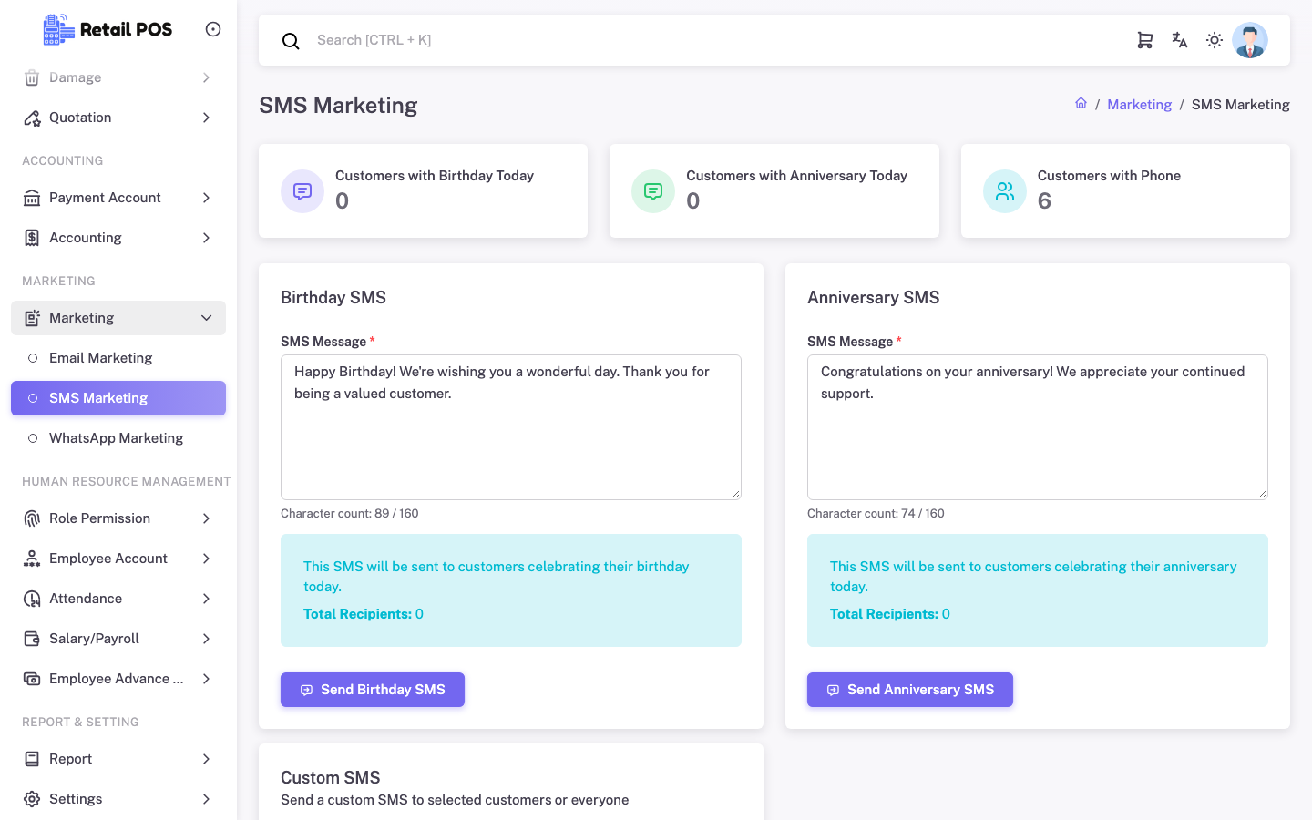Click the Retail POS logo icon
The width and height of the screenshot is (1312, 820).
[x=59, y=29]
